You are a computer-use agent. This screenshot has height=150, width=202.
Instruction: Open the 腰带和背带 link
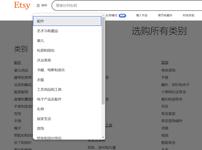click(x=23, y=77)
